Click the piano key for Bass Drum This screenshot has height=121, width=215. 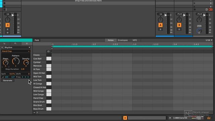[x=49, y=109]
